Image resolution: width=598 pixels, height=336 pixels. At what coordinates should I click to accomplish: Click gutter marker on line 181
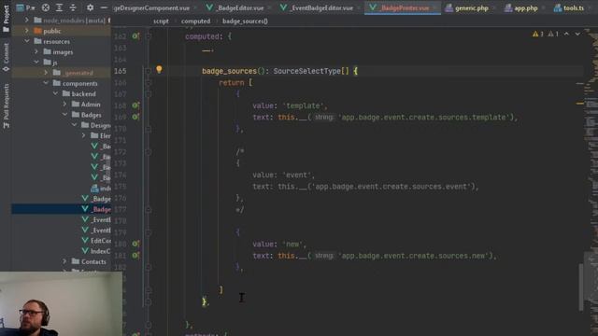(x=135, y=255)
